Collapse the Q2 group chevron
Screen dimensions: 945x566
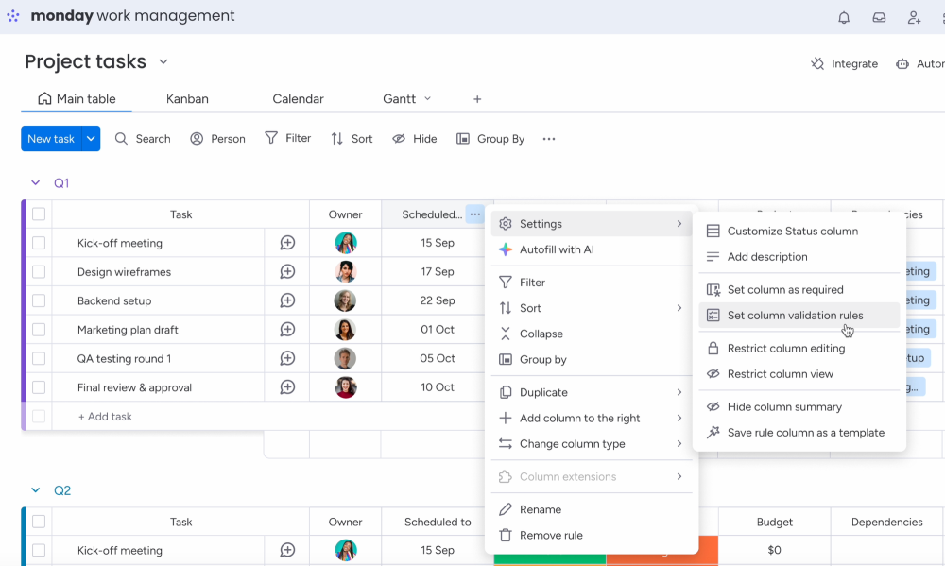(36, 490)
